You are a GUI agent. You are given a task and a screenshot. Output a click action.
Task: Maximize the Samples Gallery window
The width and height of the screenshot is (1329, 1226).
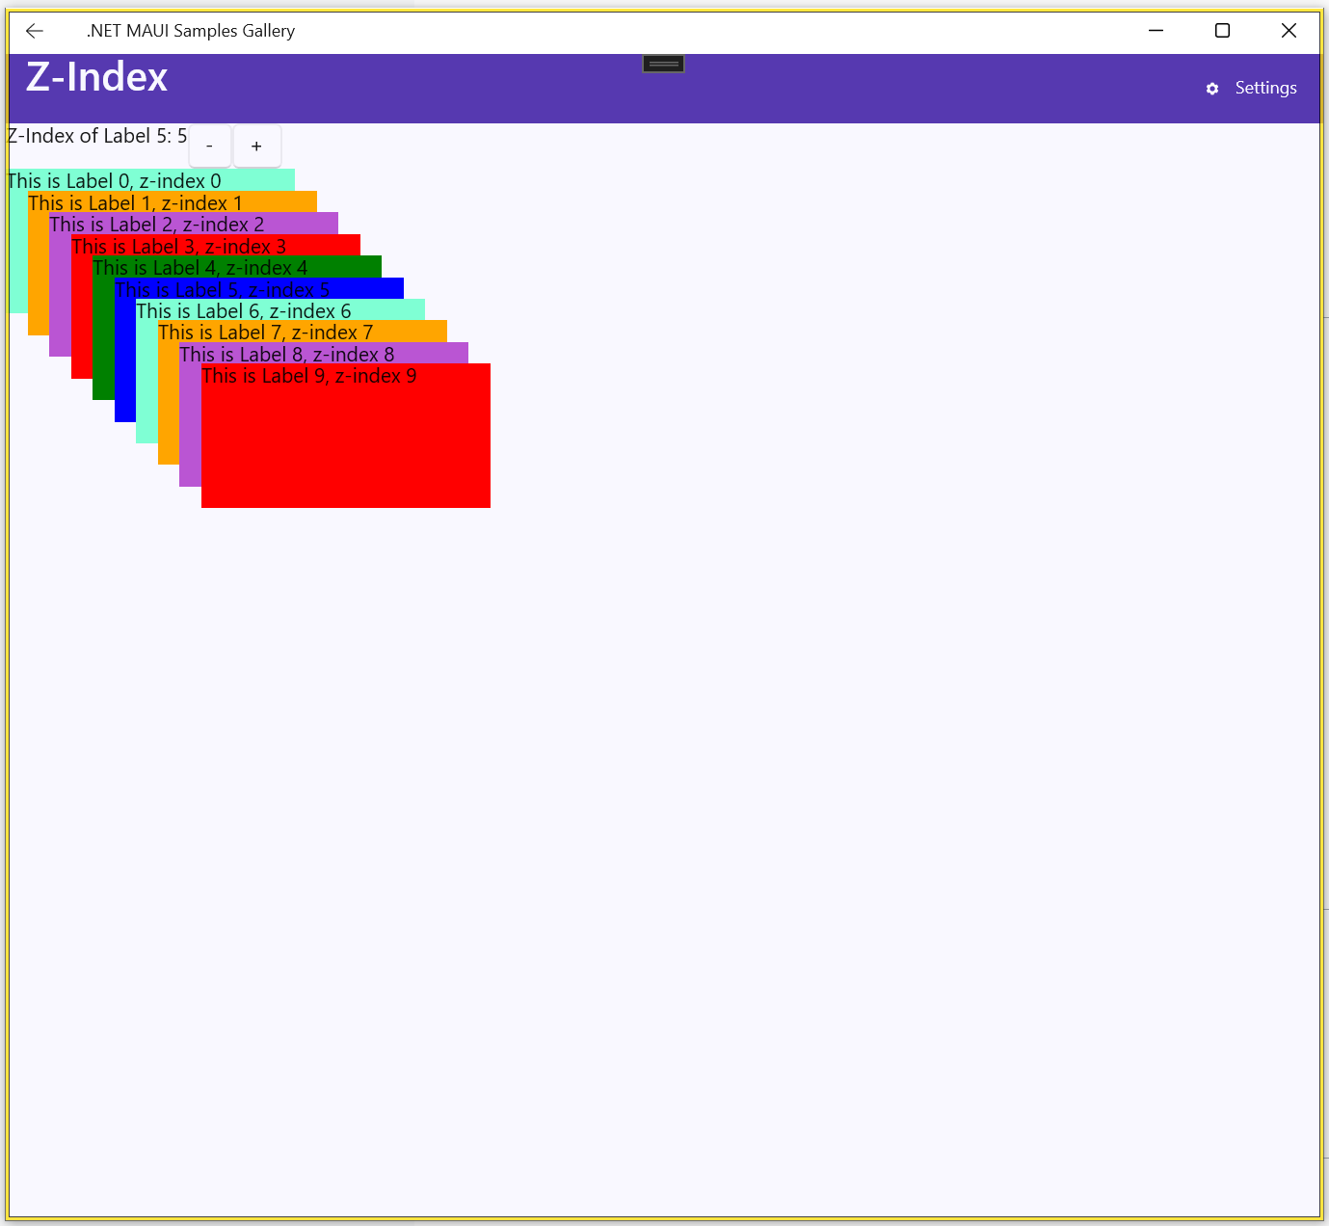coord(1222,31)
